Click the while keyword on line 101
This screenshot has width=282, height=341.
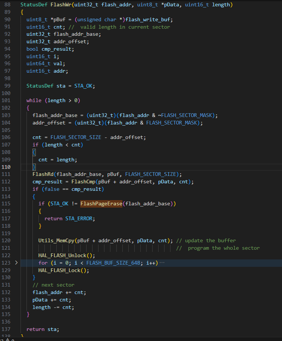(x=34, y=101)
